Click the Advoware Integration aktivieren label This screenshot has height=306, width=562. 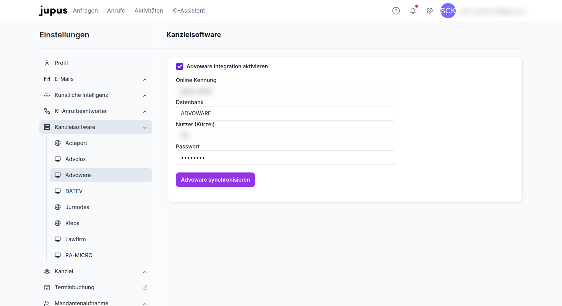tap(227, 66)
